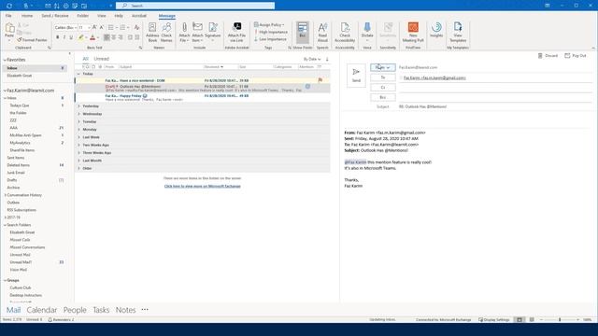Collapse the Search Folders tree

(5, 225)
